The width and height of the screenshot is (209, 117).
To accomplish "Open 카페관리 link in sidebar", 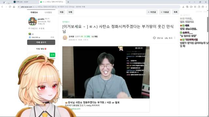I will (x=33, y=28).
